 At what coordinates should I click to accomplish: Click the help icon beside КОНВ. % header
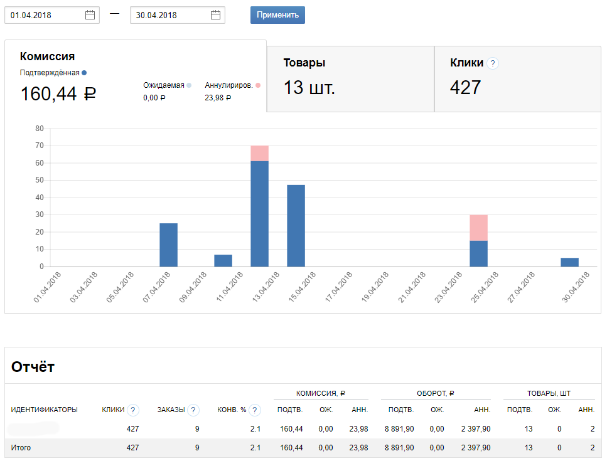254,410
